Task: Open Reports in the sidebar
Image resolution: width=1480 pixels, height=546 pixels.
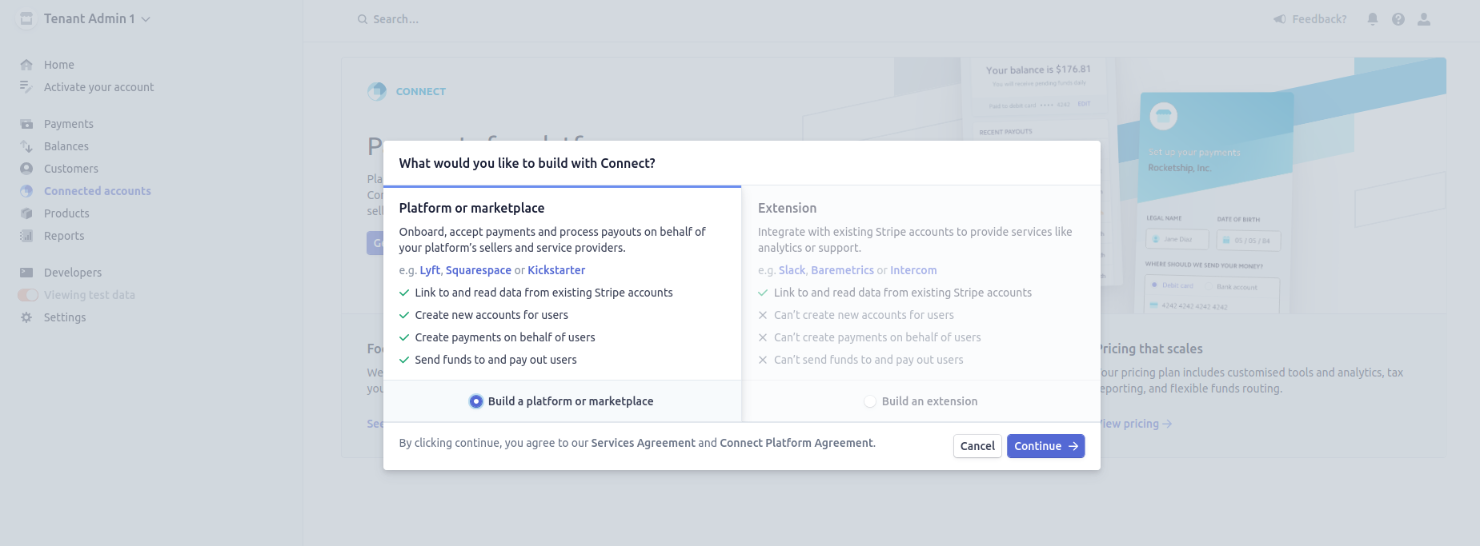Action: pos(64,236)
